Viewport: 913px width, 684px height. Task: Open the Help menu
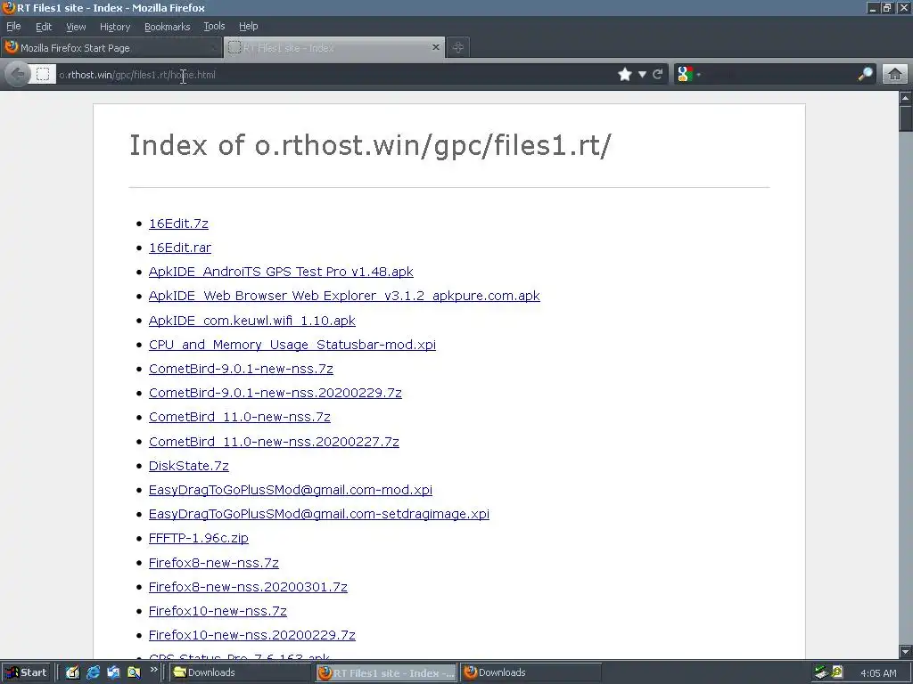tap(249, 27)
